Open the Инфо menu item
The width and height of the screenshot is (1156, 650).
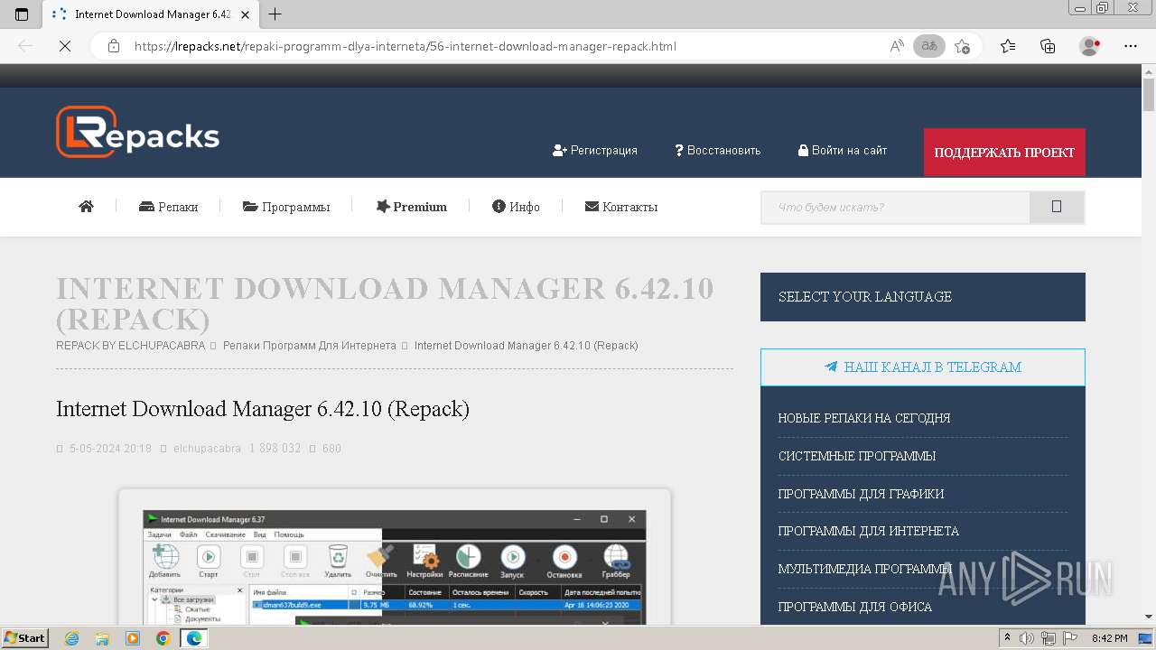(516, 207)
